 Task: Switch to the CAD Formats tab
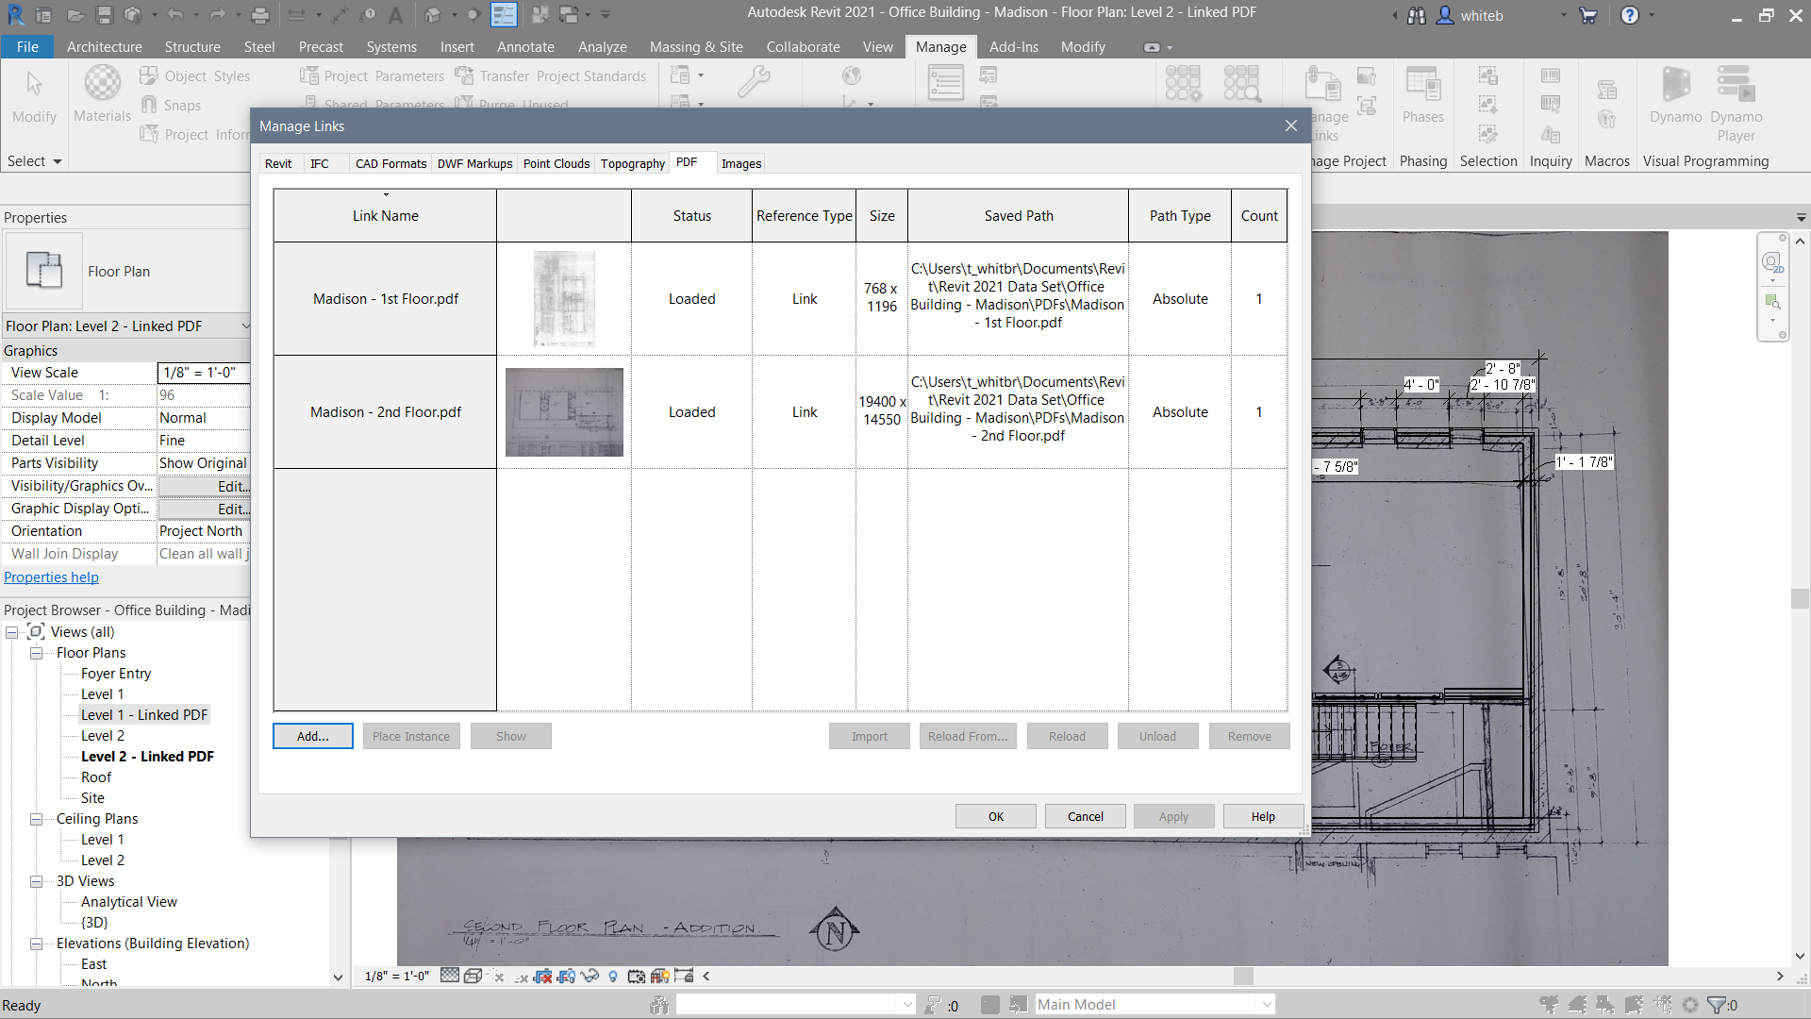pyautogui.click(x=390, y=163)
